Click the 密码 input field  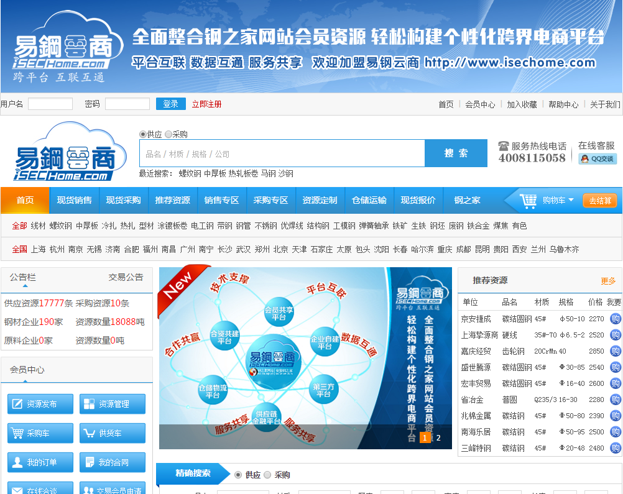[x=127, y=104]
